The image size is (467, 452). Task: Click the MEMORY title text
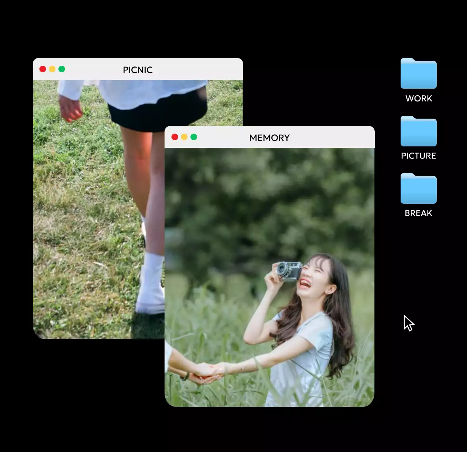point(269,138)
